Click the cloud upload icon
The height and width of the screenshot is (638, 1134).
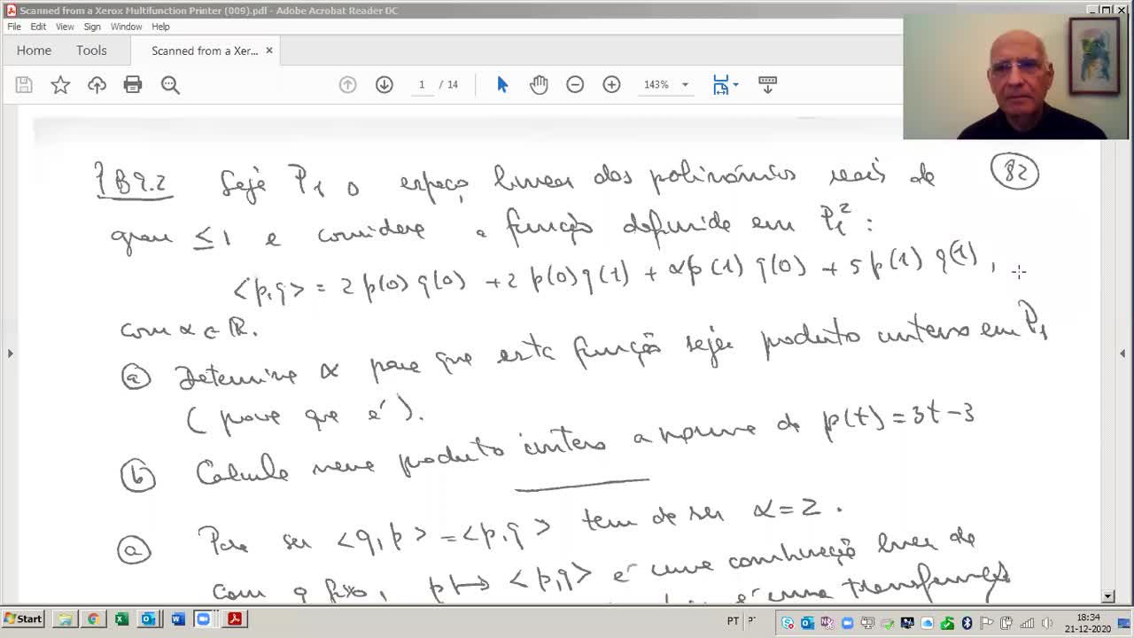(97, 85)
